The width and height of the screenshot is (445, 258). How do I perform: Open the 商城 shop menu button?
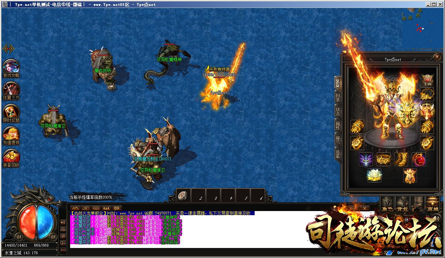click(x=432, y=204)
